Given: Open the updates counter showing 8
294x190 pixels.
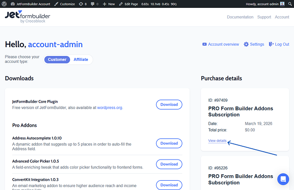Looking at the screenshot, I should click(x=83, y=4).
